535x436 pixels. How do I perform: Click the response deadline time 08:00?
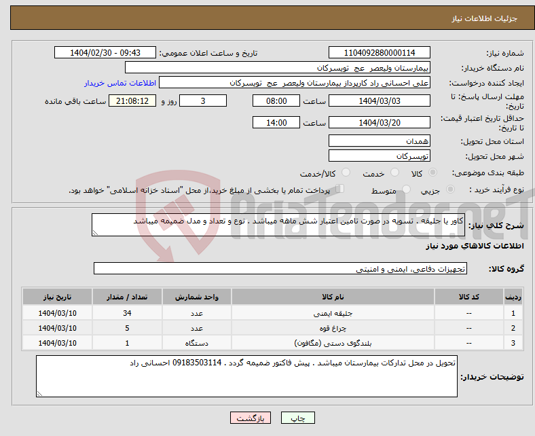pos(276,101)
